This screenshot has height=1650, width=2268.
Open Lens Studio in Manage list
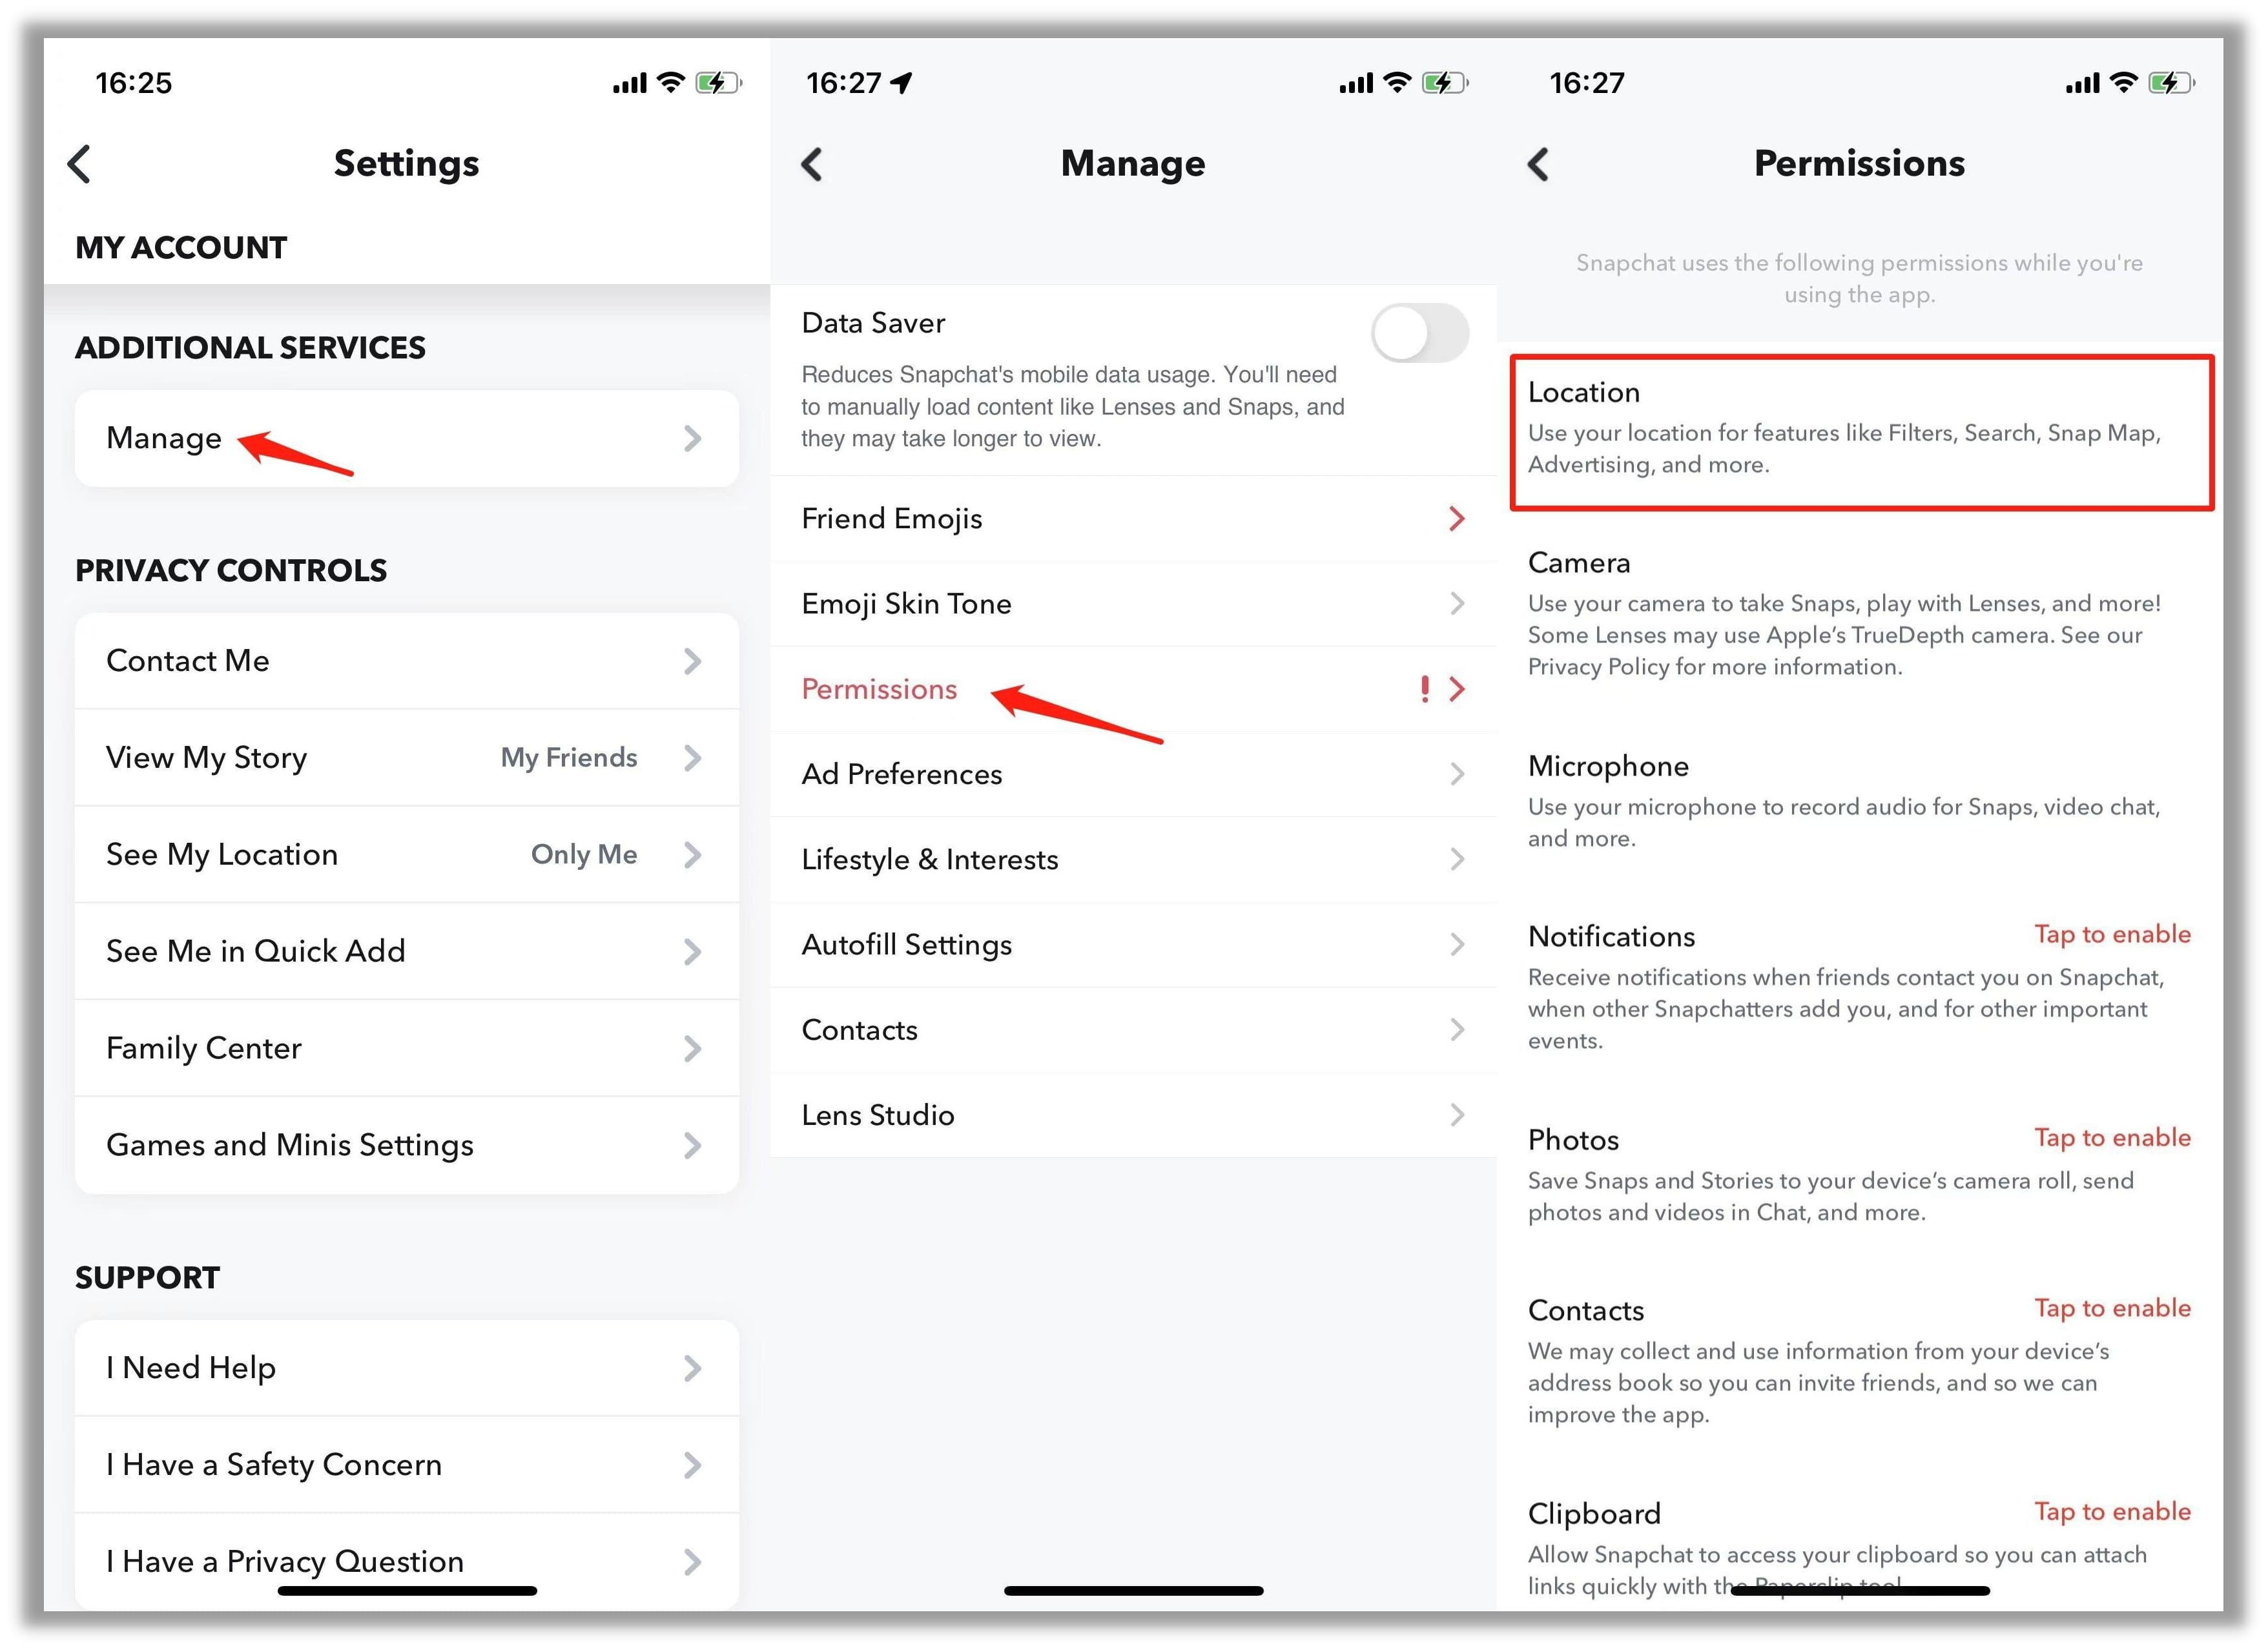1133,1116
